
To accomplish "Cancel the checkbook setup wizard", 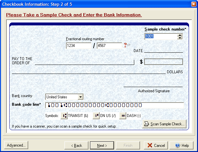I will pyautogui.click(x=156, y=146).
